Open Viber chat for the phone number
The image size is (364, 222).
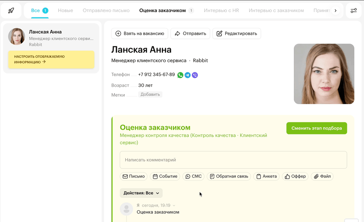point(195,75)
